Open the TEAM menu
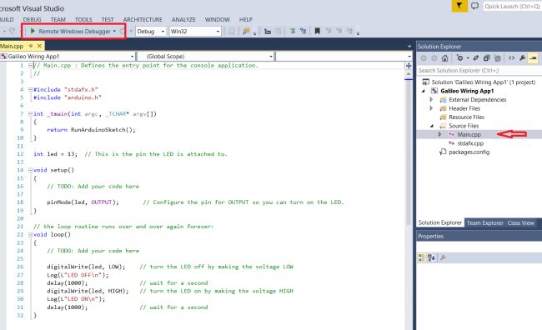Viewport: 542px width, 330px height. coord(58,20)
